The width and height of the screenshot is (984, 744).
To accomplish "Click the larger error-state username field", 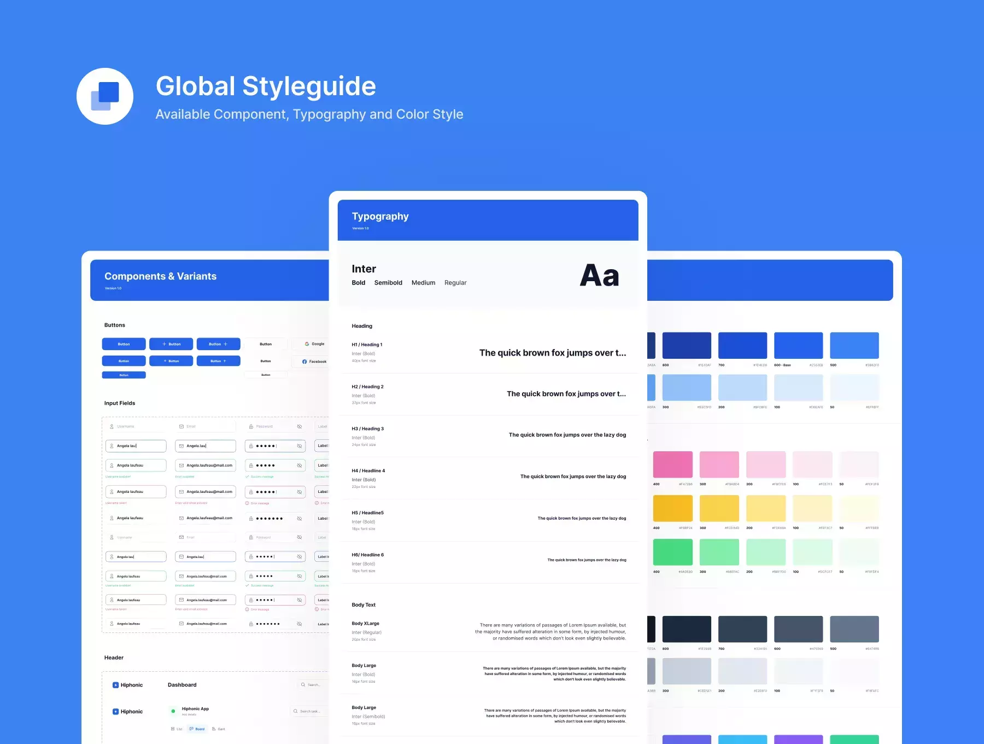I will [x=136, y=492].
